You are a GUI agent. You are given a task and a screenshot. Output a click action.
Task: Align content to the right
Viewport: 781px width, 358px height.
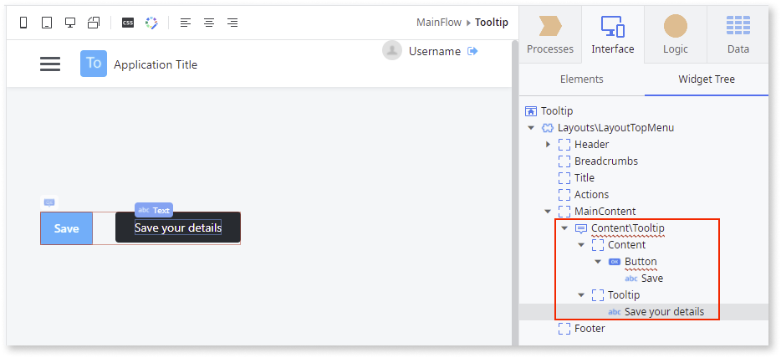click(232, 23)
